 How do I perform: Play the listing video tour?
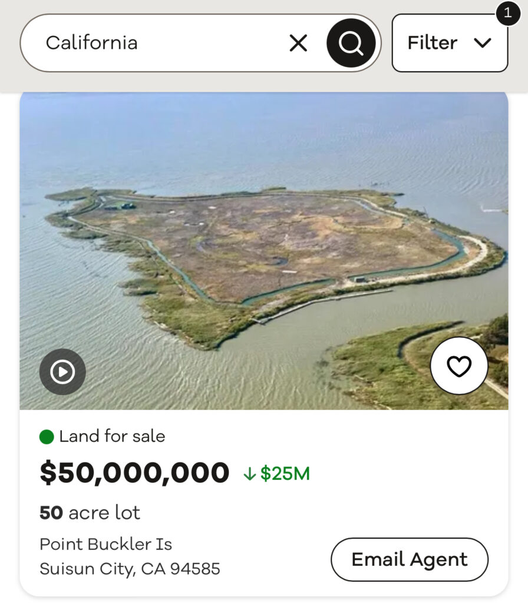click(62, 372)
